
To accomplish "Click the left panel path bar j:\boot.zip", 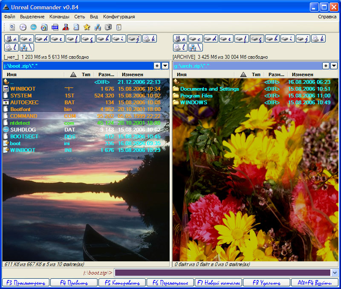I will (78, 66).
